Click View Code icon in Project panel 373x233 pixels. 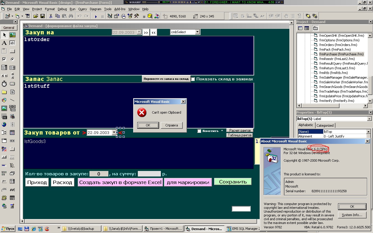point(300,28)
